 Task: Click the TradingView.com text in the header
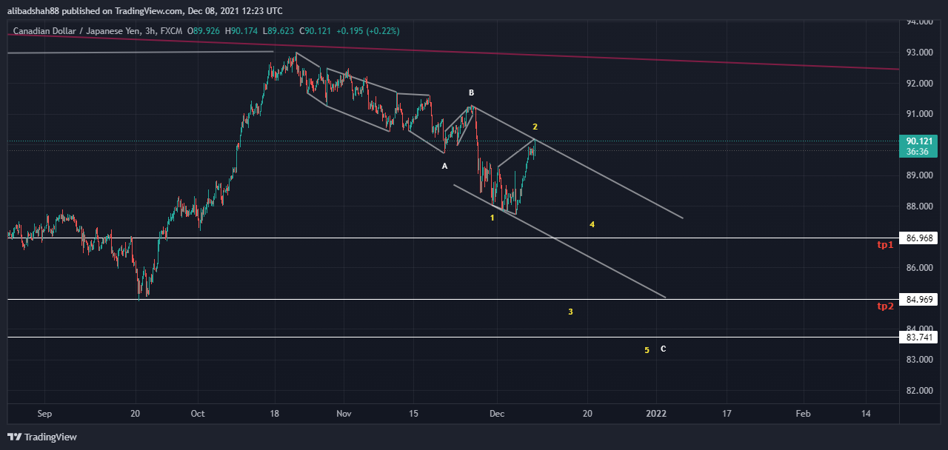149,10
